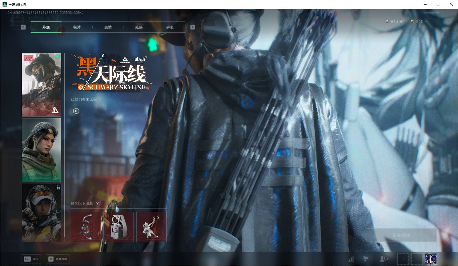Open the 包含以下涂装 help question mark
458x266 pixels.
97,203
